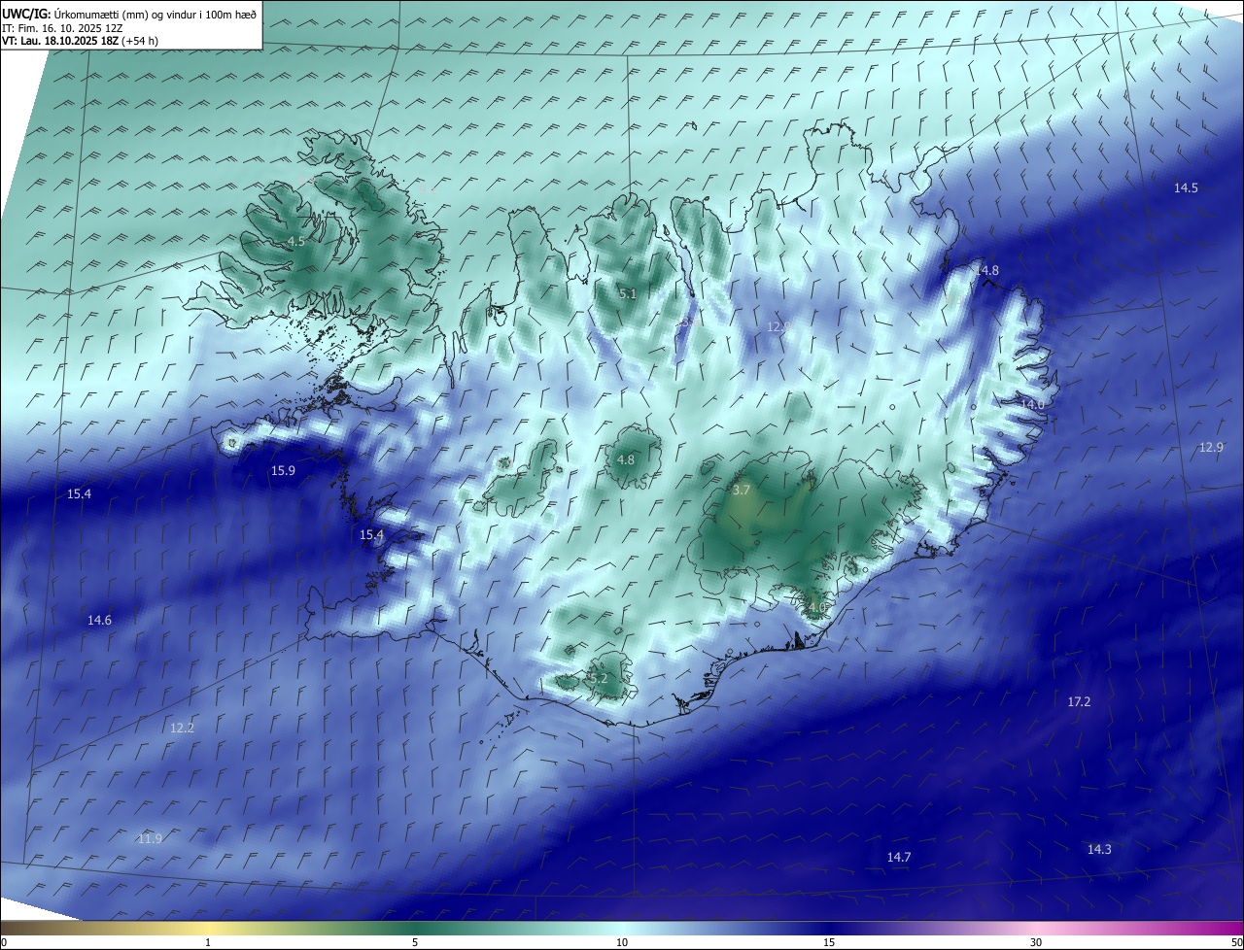
Task: Select the 14.0 value on the east coast
Action: coord(1032,404)
